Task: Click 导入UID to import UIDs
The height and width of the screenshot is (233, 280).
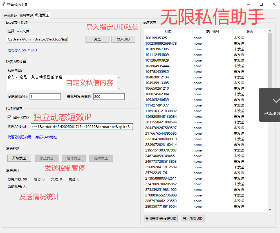Action: point(123,39)
